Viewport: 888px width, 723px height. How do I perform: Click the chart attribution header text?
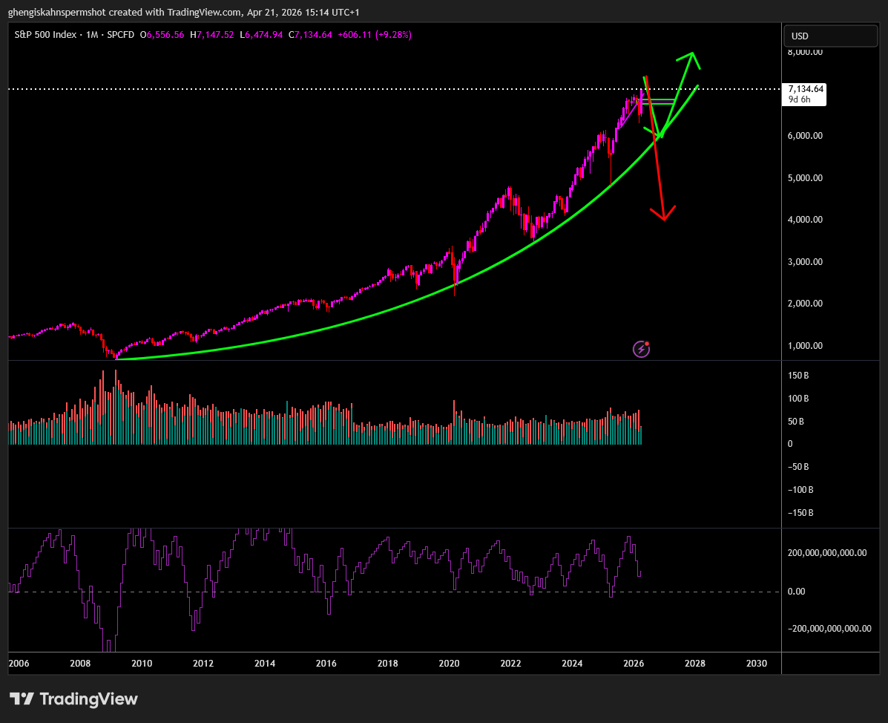183,12
